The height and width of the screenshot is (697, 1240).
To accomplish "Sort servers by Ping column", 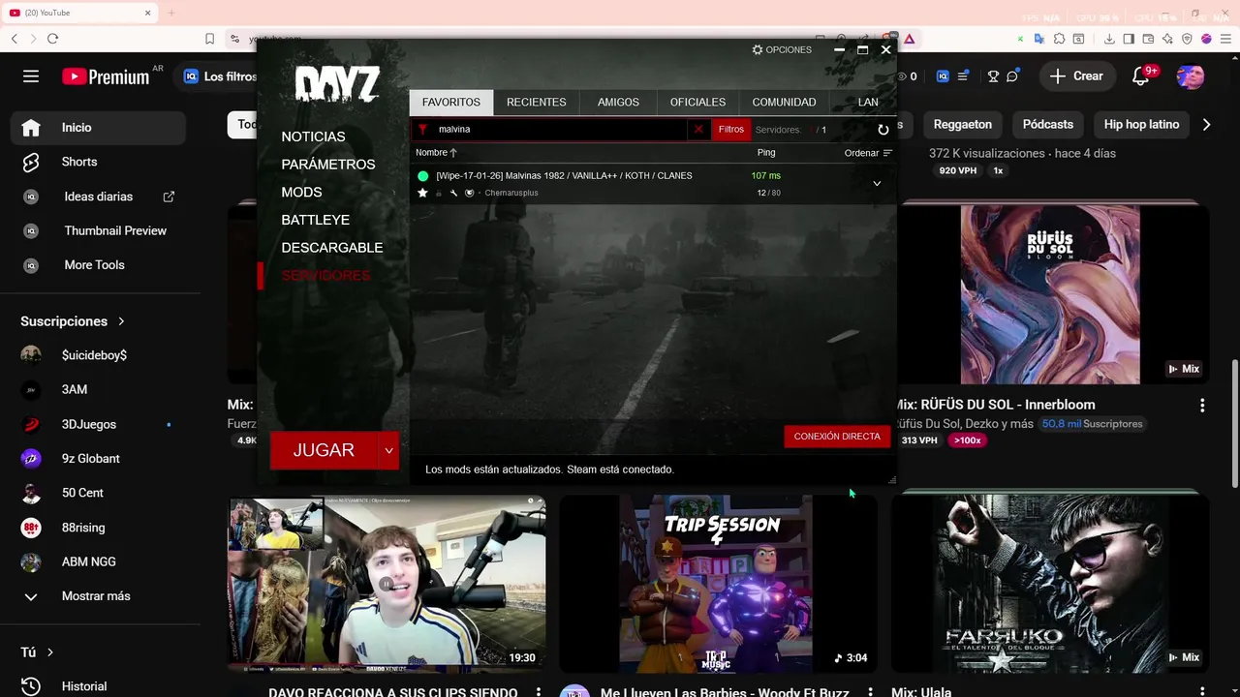I will 766,153.
